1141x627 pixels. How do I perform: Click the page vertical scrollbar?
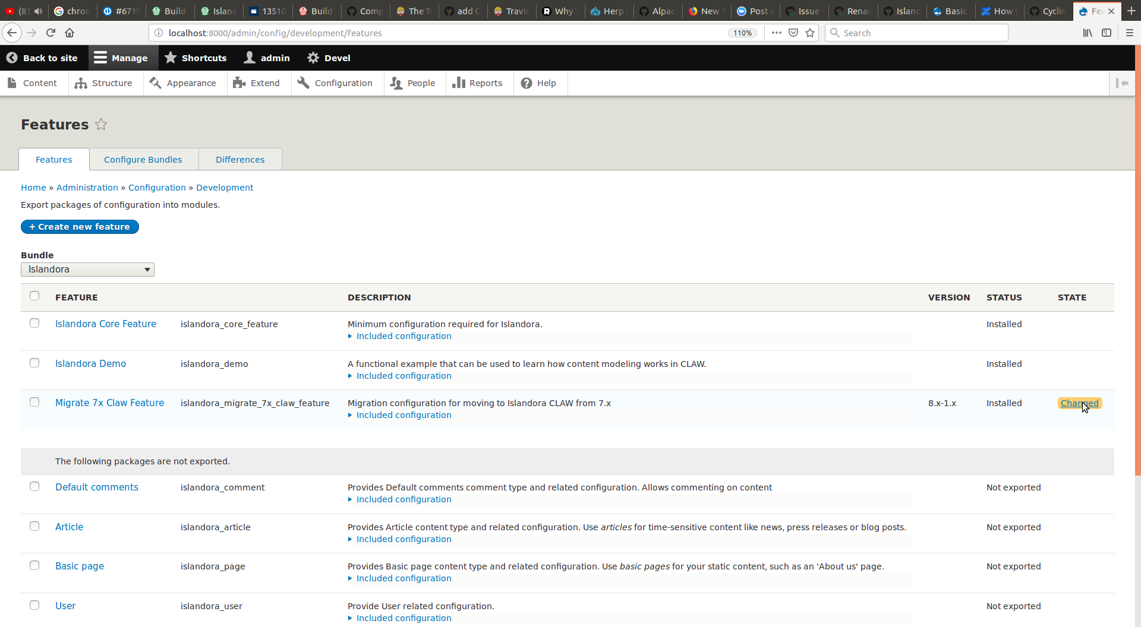click(x=1137, y=260)
